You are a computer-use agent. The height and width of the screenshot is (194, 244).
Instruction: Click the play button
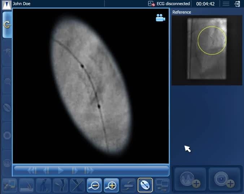(x=61, y=171)
